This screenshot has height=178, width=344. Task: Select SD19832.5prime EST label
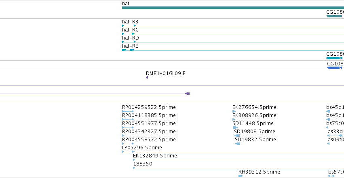click(255, 140)
